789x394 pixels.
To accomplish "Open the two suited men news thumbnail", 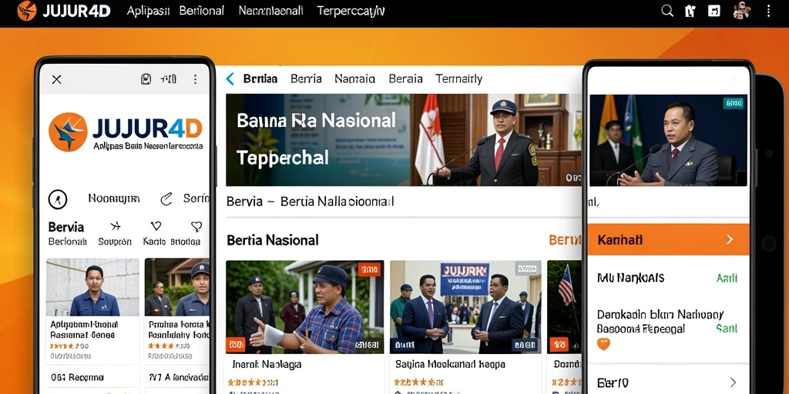I will click(x=465, y=306).
